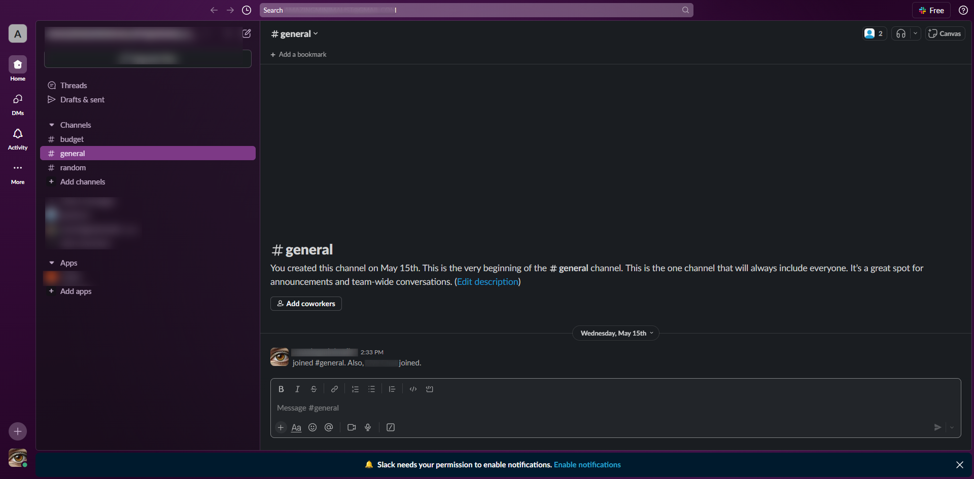Toggle ordered list formatting
This screenshot has width=974, height=479.
tap(355, 389)
